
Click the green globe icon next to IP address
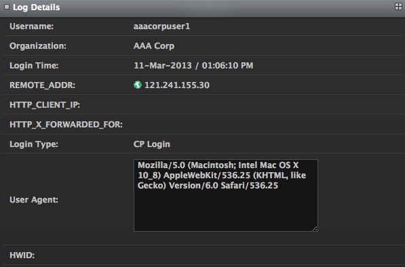(138, 85)
